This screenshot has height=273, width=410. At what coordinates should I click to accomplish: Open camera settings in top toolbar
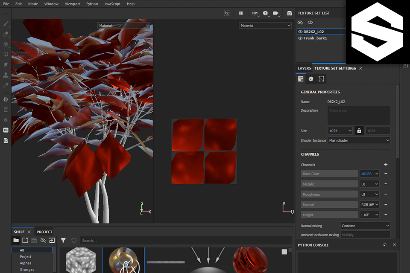276,13
